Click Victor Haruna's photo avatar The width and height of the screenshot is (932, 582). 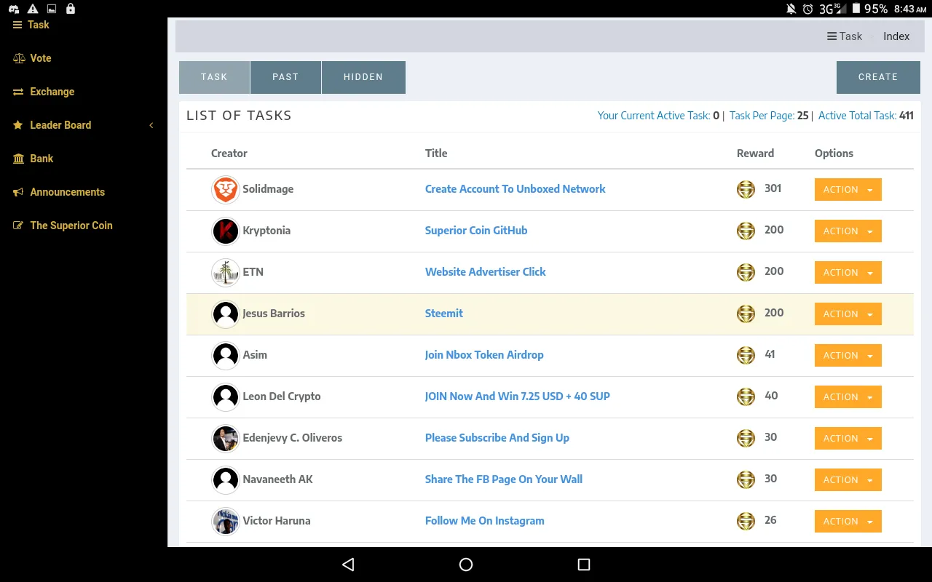pos(226,522)
